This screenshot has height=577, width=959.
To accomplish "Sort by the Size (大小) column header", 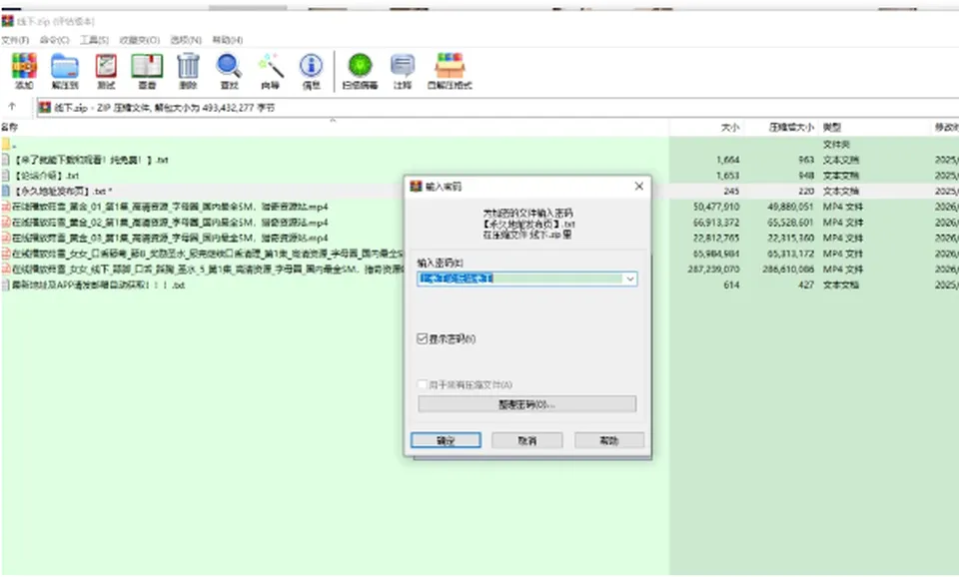I will tap(730, 127).
